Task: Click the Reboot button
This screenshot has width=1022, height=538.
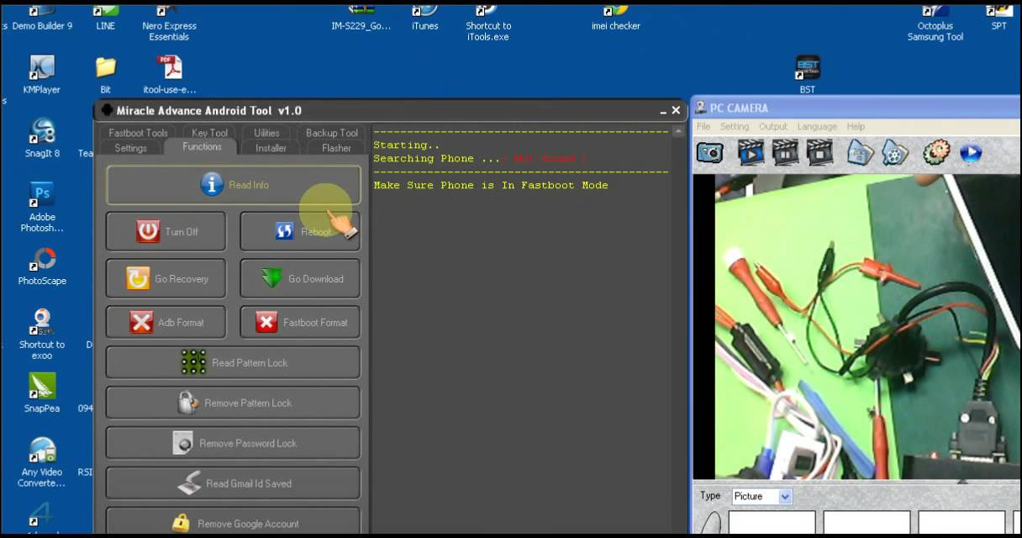Action: [x=300, y=231]
